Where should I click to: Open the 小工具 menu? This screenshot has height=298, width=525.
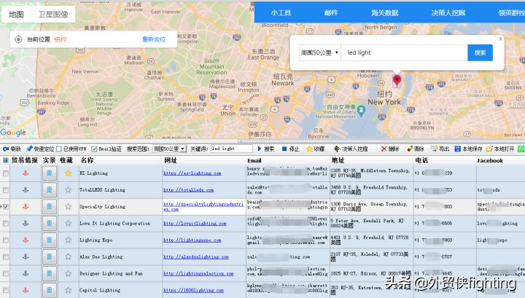point(281,12)
